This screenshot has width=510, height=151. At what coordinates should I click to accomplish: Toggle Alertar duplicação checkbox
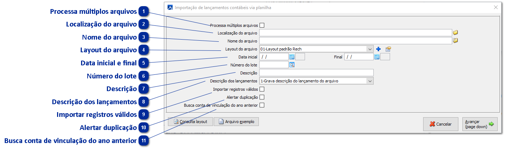pos(262,97)
